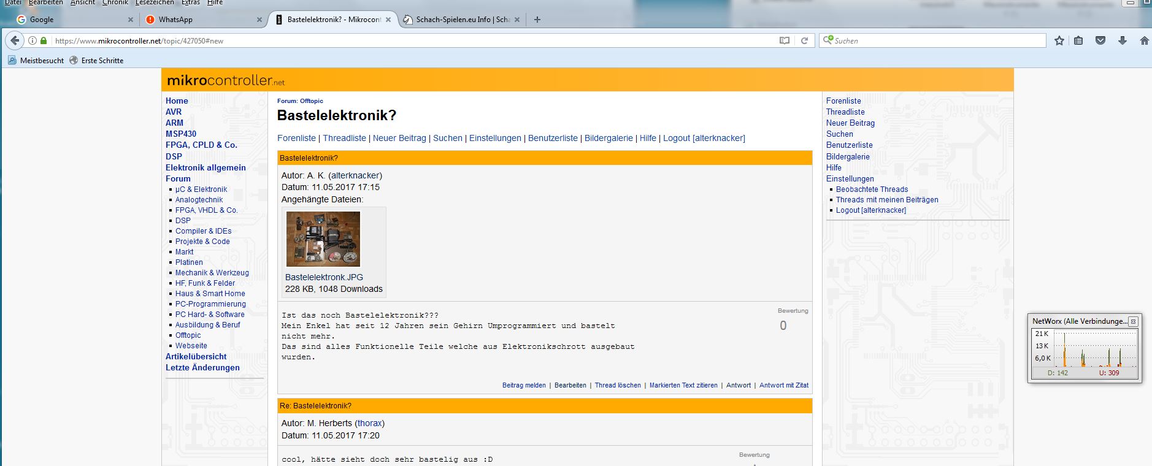
Task: Close the WhatsApp tab
Action: [x=259, y=20]
